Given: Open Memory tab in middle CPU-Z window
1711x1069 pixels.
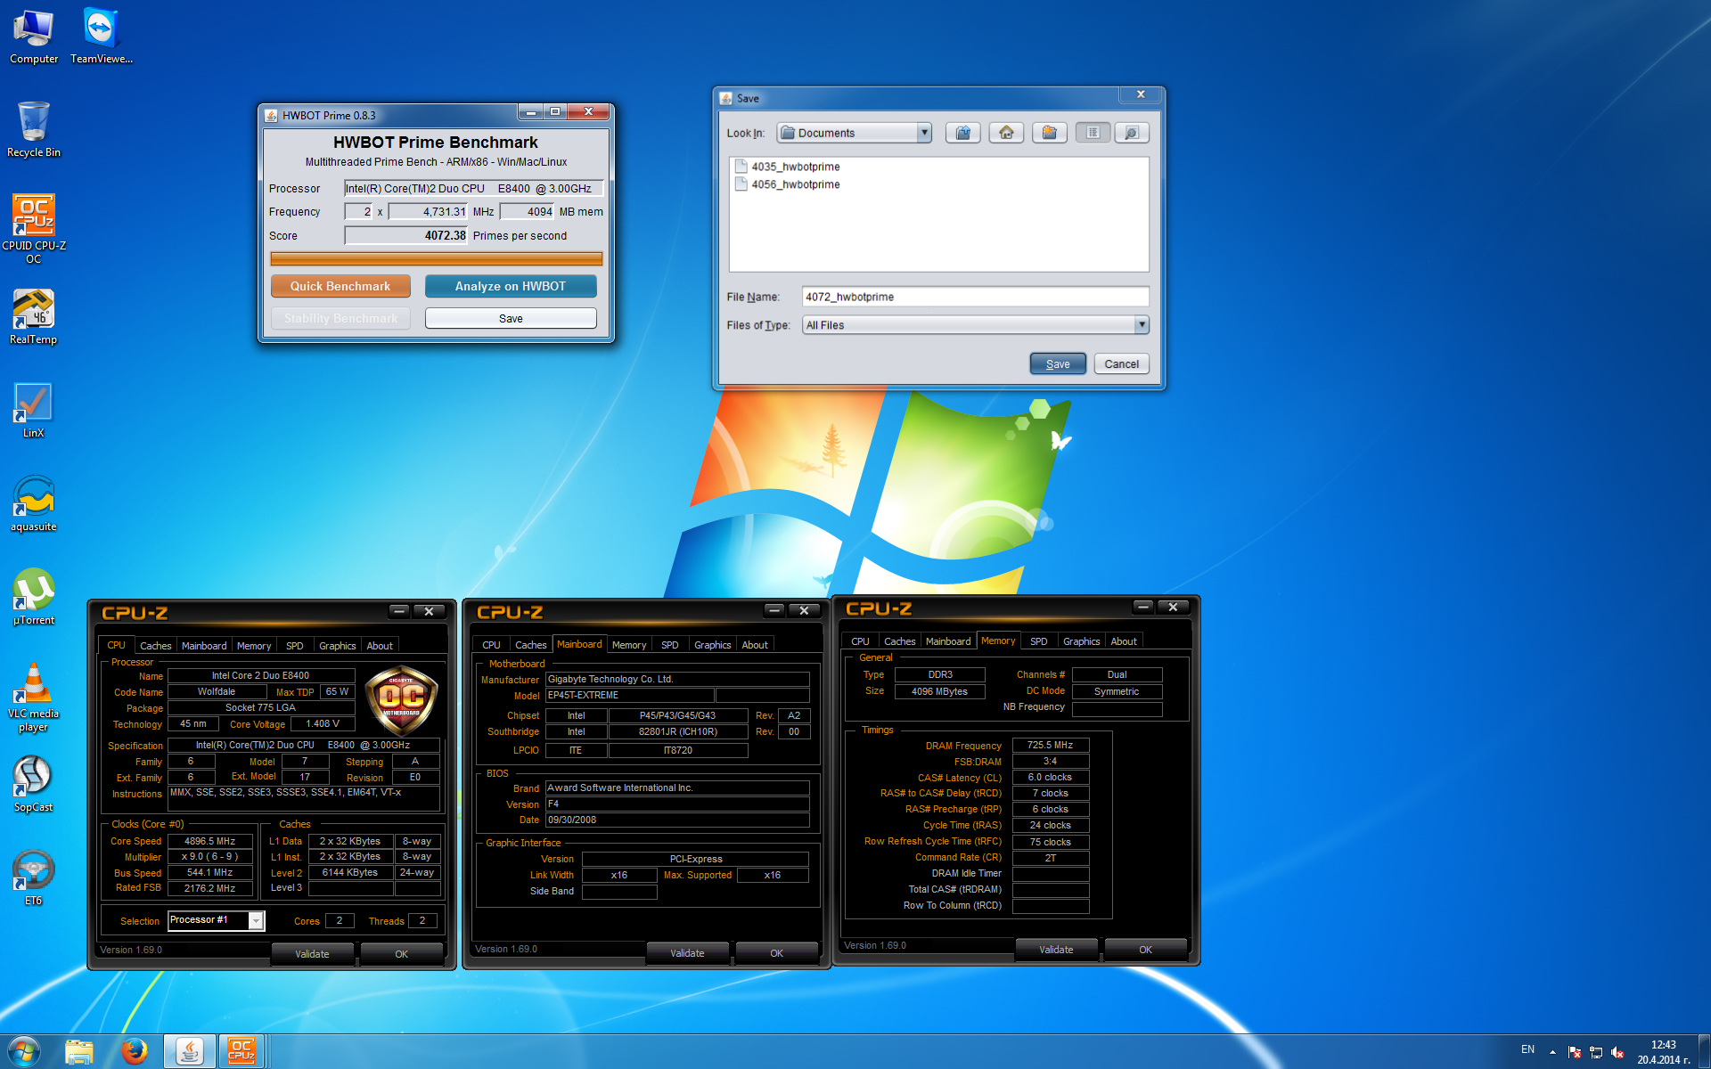Looking at the screenshot, I should (629, 645).
